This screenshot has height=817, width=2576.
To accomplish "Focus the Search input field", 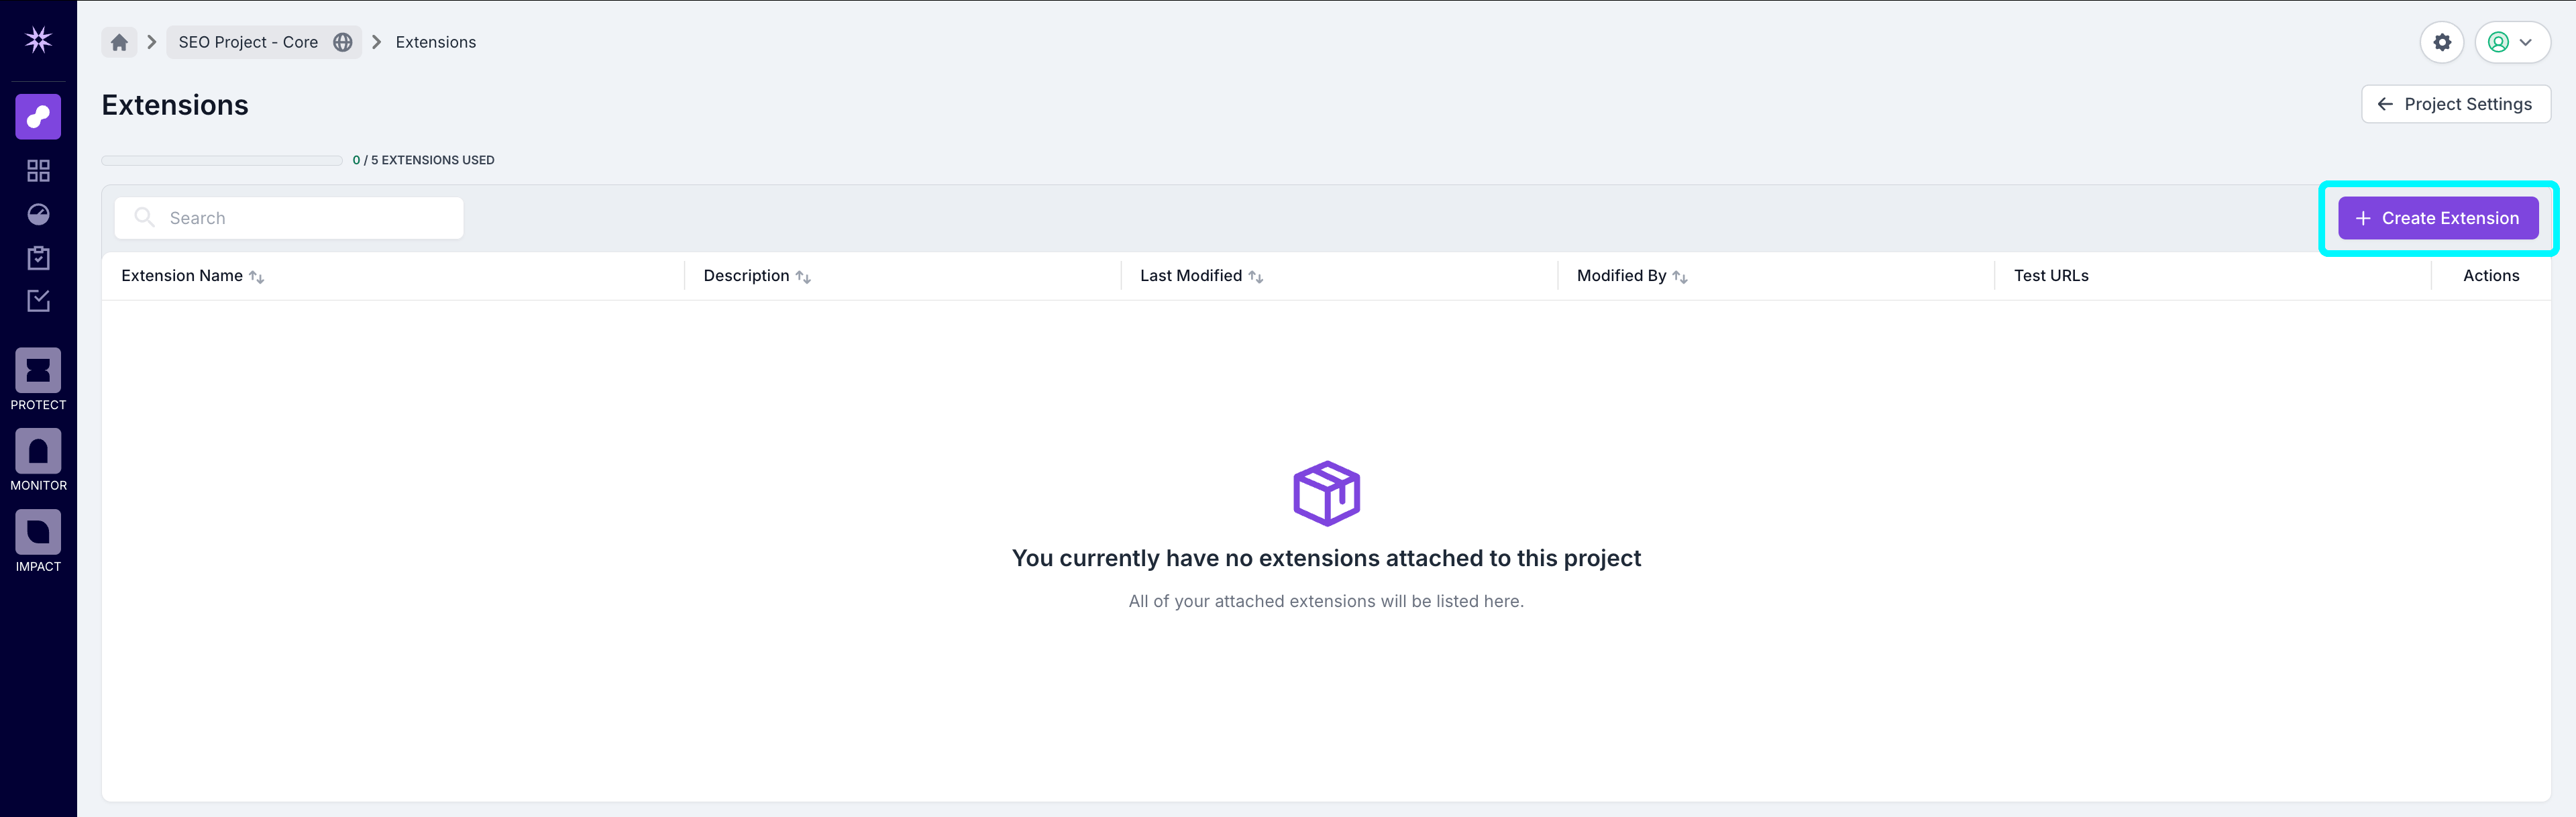I will [x=289, y=218].
